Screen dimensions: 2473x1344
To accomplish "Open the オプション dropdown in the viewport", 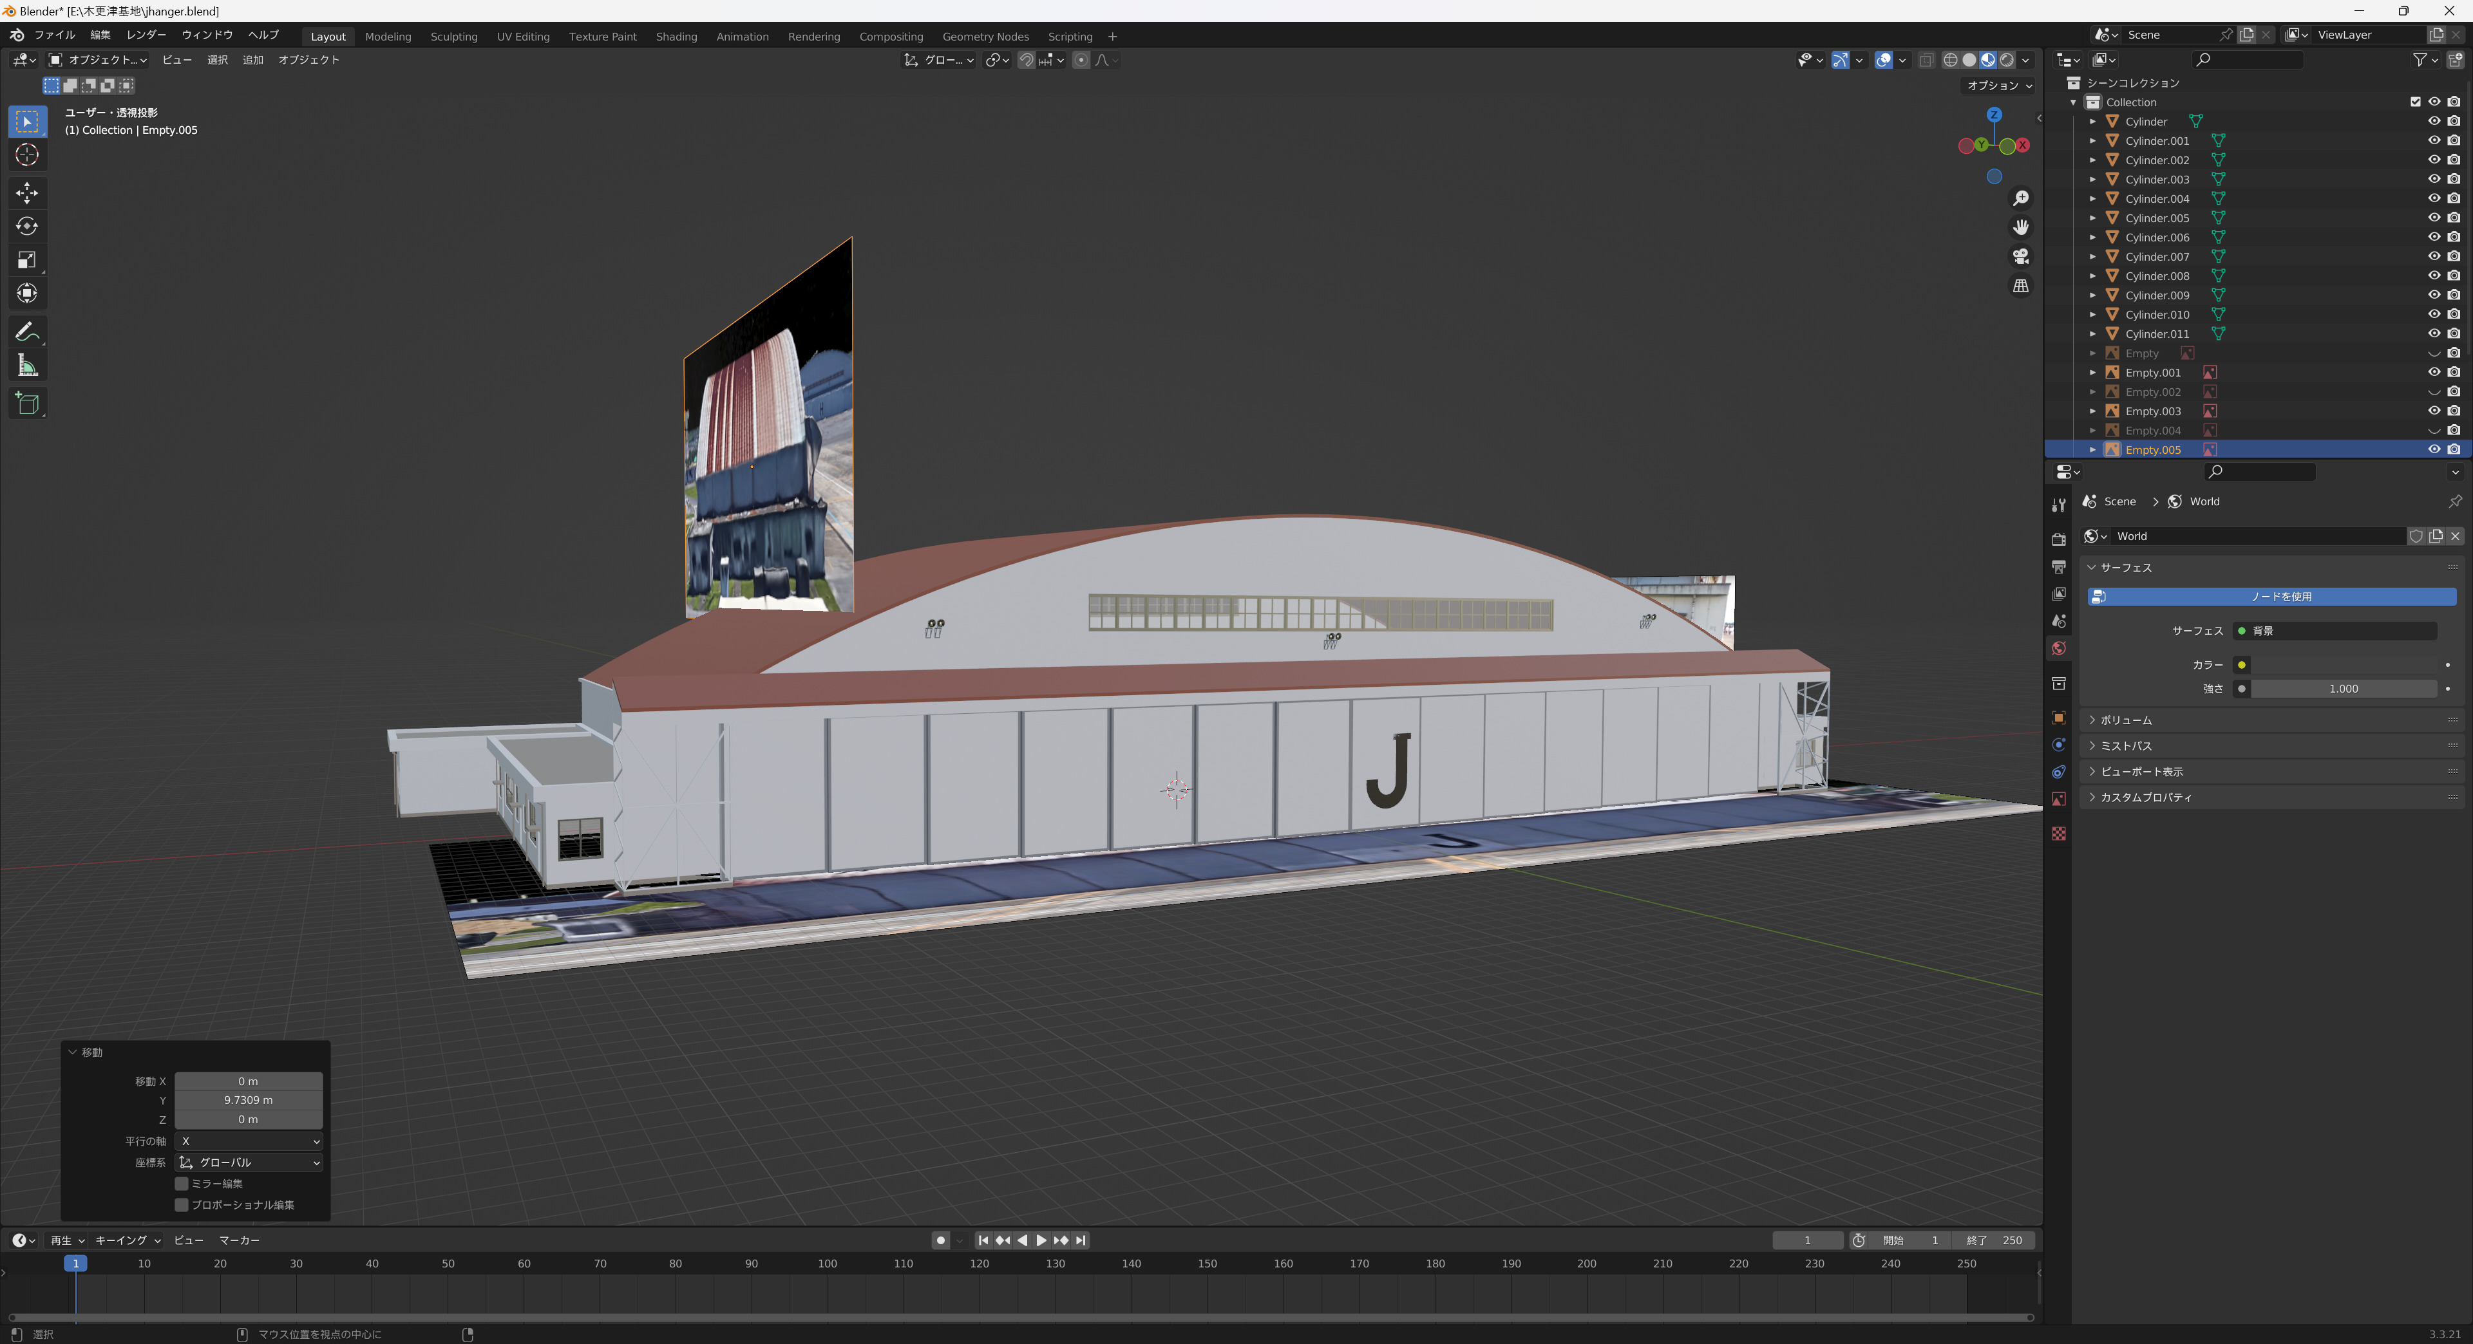I will pyautogui.click(x=1998, y=86).
